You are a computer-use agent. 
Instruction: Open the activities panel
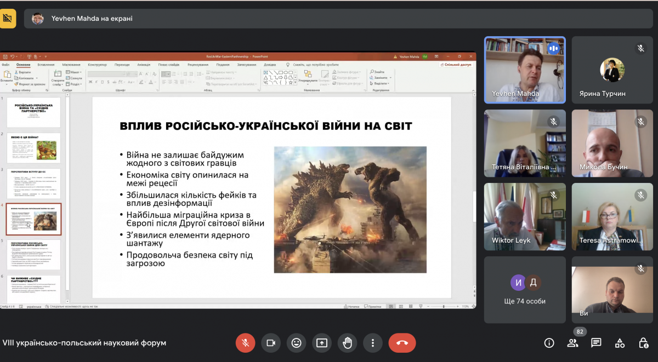coord(620,343)
